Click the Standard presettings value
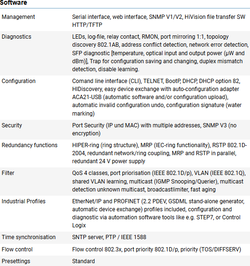 [83, 261]
